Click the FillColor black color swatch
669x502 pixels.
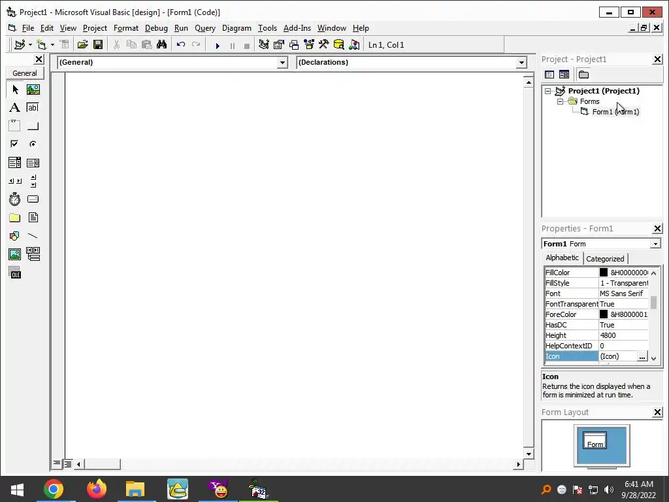604,273
